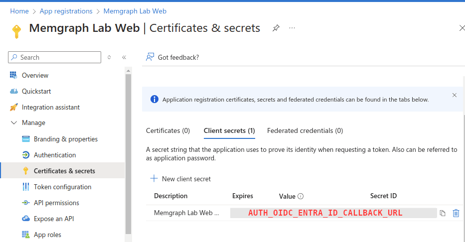465x242 pixels.
Task: Click Branding & properties icon
Action: point(26,139)
